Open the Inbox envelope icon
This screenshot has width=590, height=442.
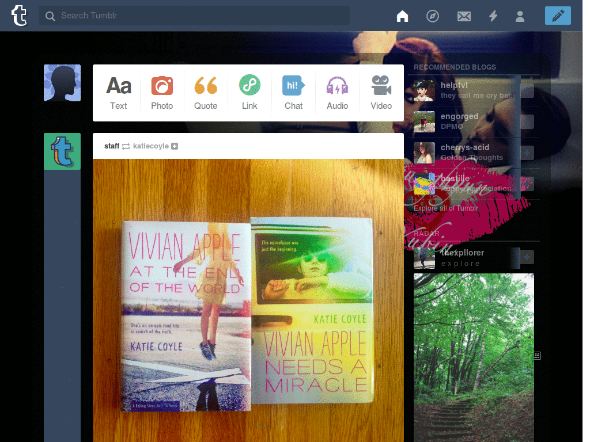coord(464,16)
